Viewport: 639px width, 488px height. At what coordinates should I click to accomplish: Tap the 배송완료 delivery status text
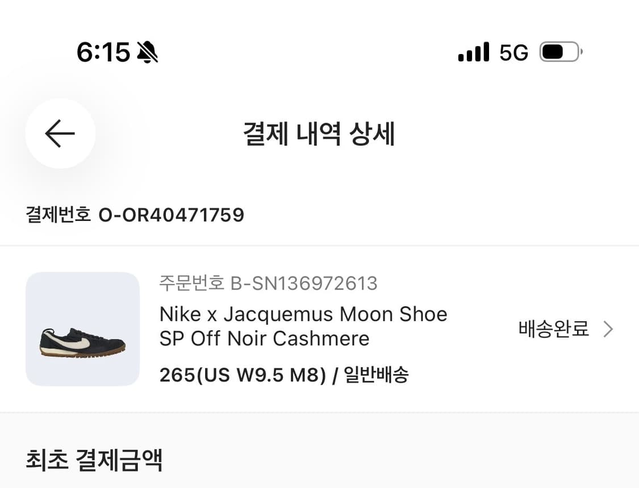(x=553, y=329)
